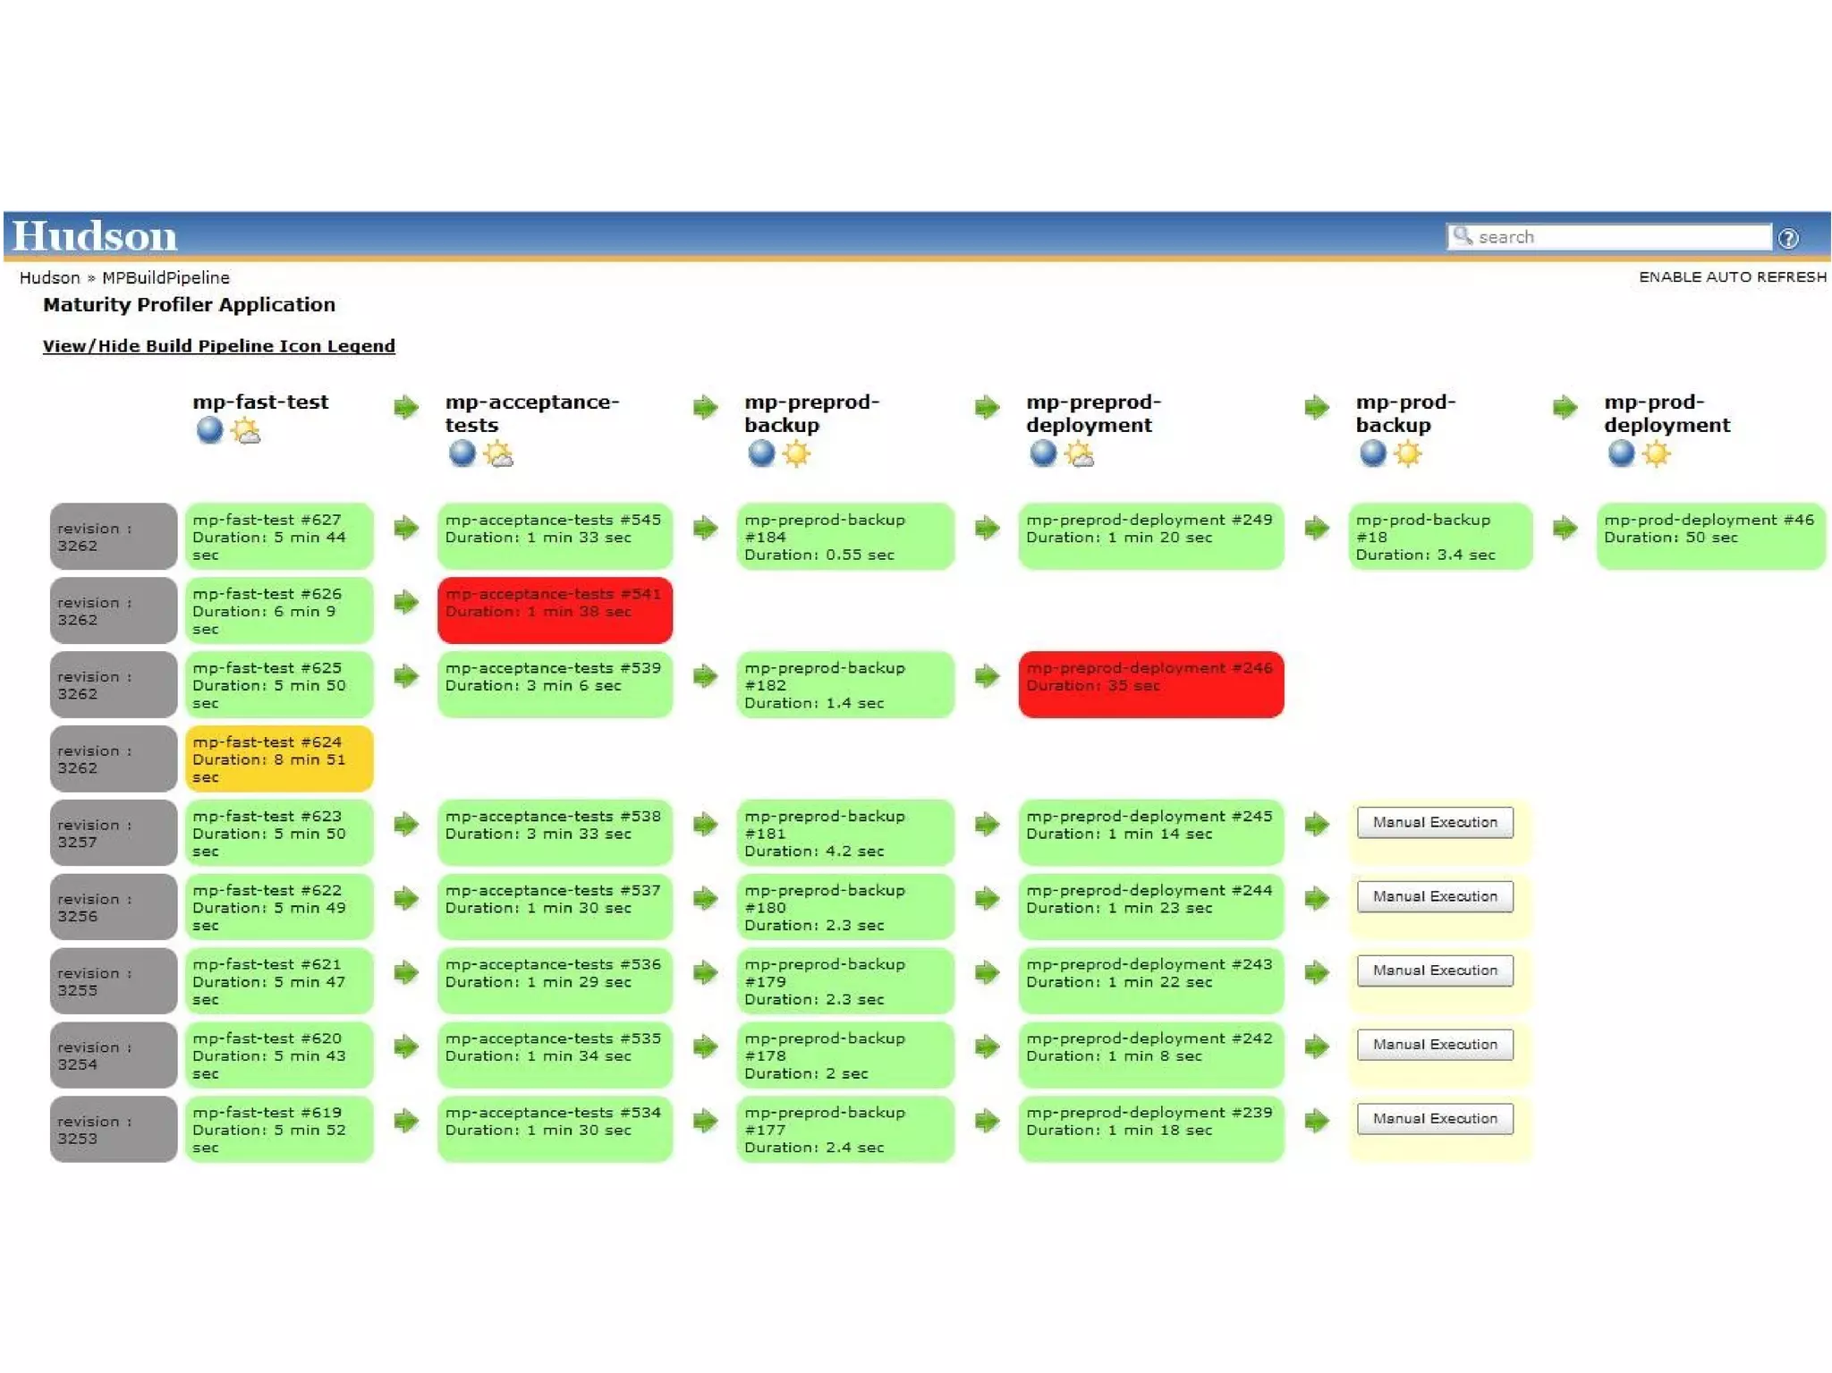1832x1373 pixels.
Task: Select the top revision 3262 box
Action: pyautogui.click(x=113, y=537)
